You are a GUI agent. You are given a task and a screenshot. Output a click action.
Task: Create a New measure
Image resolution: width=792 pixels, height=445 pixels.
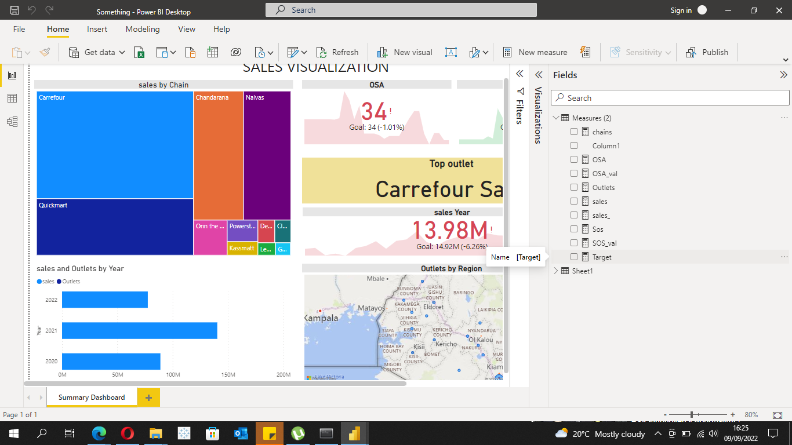point(535,52)
